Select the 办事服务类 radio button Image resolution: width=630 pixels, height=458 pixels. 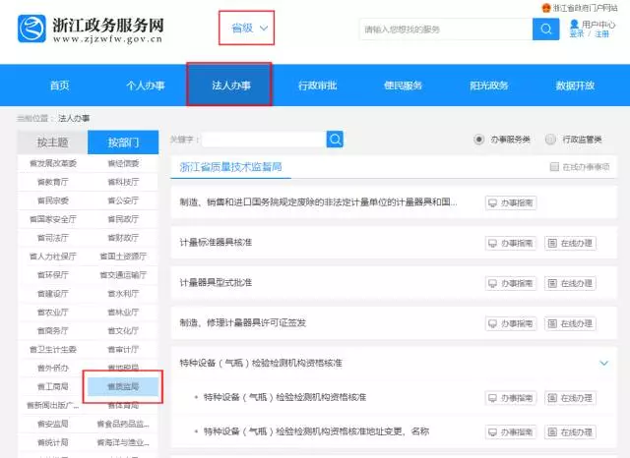(x=480, y=140)
